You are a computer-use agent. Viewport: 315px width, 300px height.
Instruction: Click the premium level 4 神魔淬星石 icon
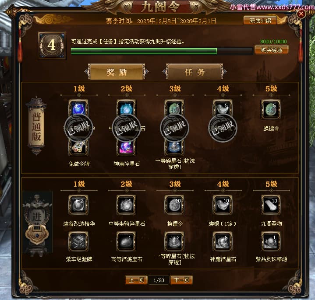click(223, 242)
